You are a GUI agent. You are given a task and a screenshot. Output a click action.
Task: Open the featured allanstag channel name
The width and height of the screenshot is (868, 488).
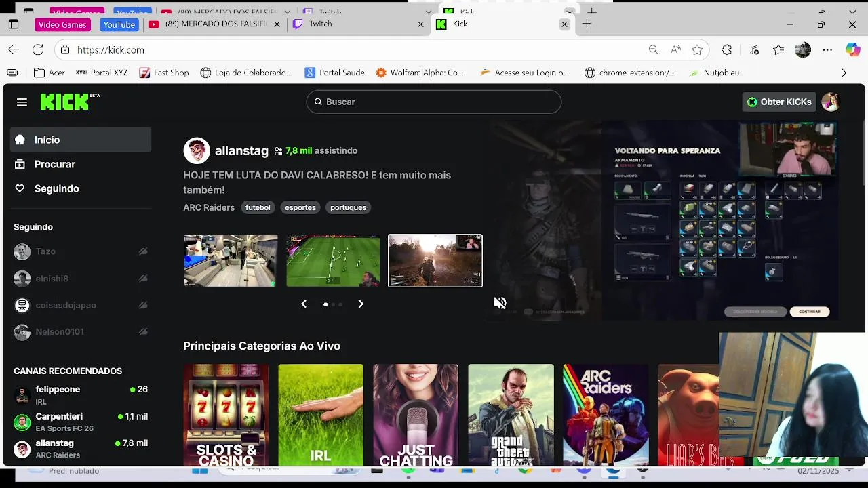241,151
